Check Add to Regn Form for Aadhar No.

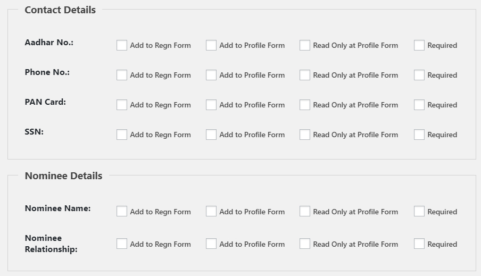[x=122, y=45]
